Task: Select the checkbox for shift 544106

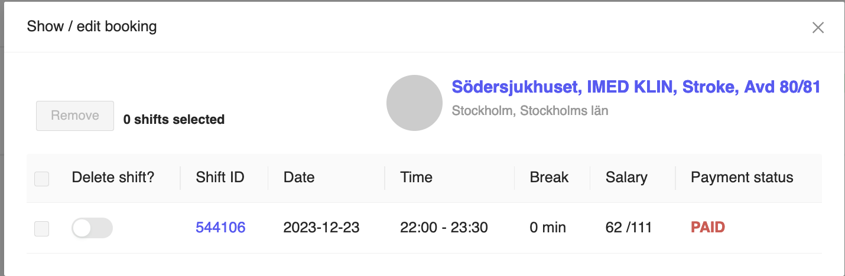Action: (x=42, y=228)
